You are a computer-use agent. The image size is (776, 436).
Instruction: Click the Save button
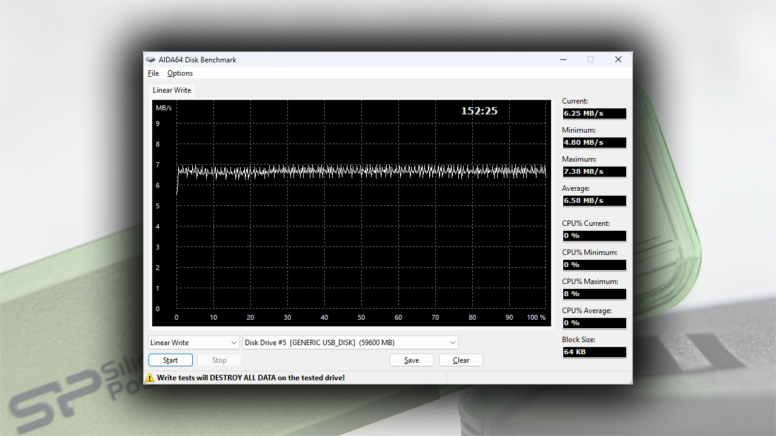pos(412,360)
